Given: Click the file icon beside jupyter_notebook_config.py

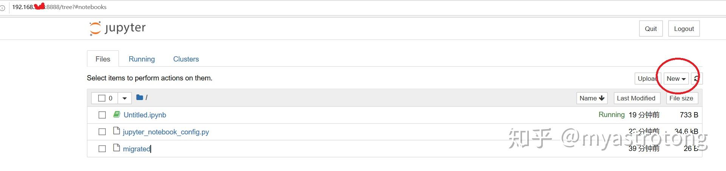Looking at the screenshot, I should point(116,131).
